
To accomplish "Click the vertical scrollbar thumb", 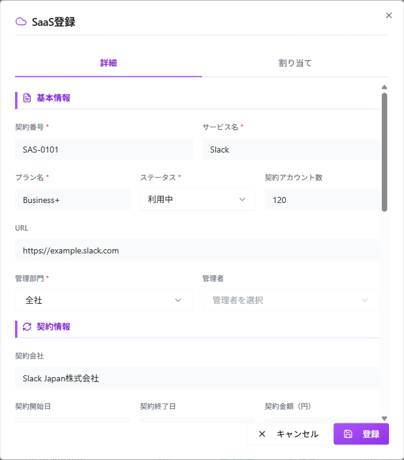I will pyautogui.click(x=384, y=152).
